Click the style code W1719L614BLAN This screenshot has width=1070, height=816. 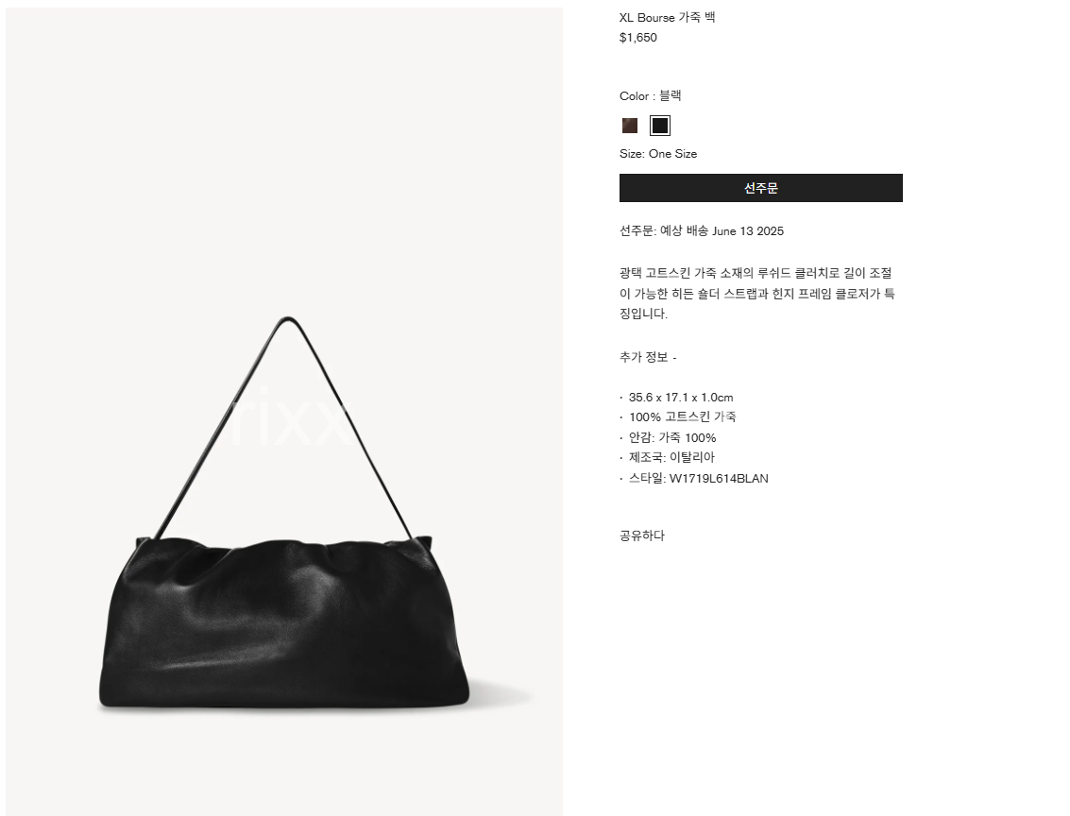(x=719, y=478)
